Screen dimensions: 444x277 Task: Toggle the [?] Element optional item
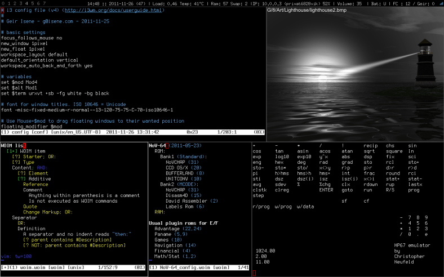pos(33,173)
